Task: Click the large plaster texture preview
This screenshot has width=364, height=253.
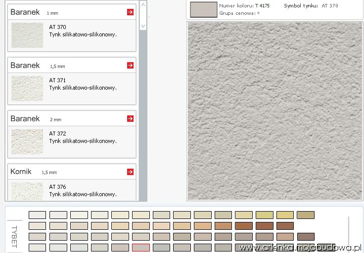Action: coord(275,111)
